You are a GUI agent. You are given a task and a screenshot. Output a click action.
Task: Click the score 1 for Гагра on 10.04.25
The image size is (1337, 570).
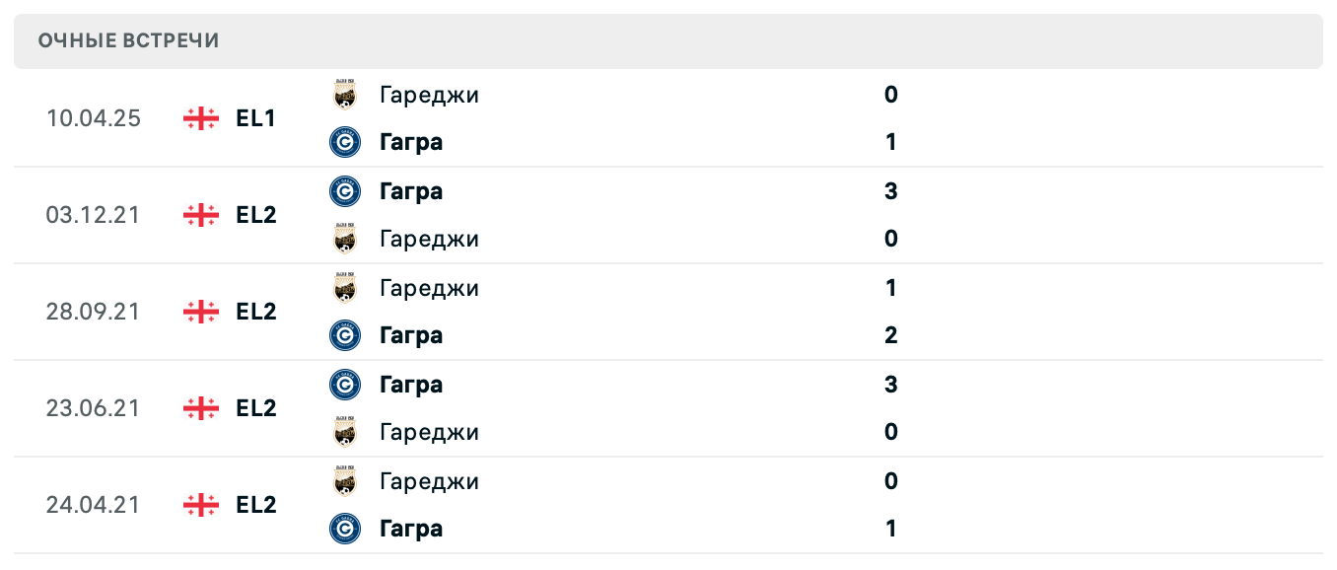890,142
